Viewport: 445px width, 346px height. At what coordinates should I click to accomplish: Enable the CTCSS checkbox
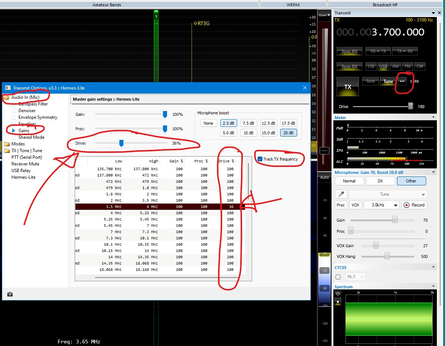(338, 277)
